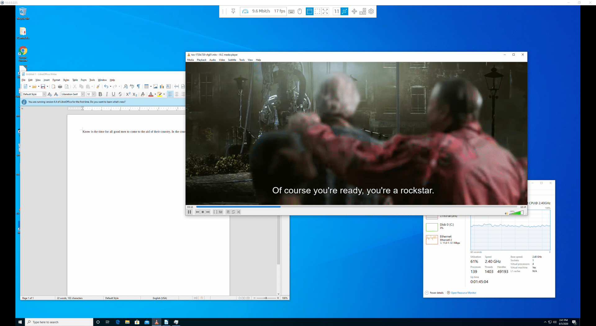This screenshot has height=326, width=596.
Task: Open Writer Format menu
Action: (x=56, y=80)
